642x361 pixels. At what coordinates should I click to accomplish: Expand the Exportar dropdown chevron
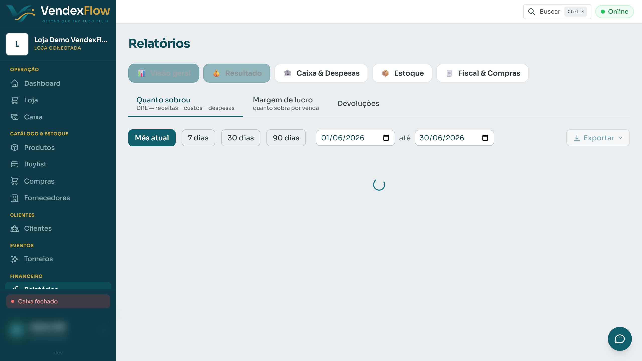(620, 138)
